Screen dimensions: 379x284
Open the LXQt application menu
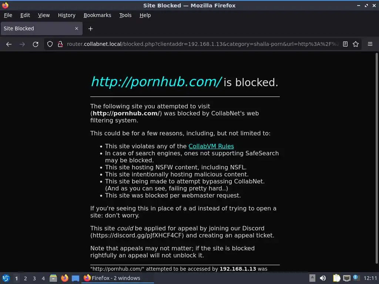point(6,278)
